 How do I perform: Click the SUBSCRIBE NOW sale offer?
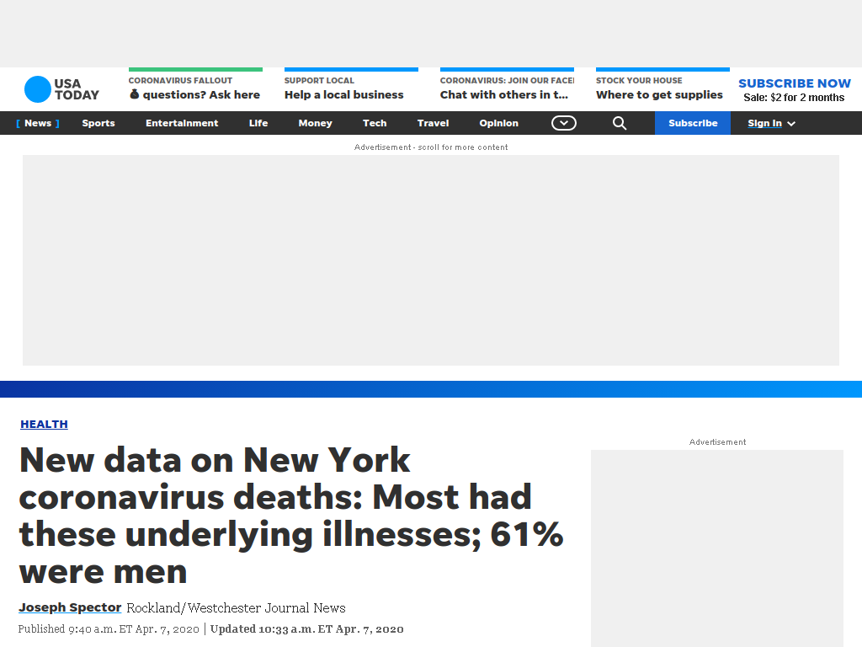click(795, 90)
